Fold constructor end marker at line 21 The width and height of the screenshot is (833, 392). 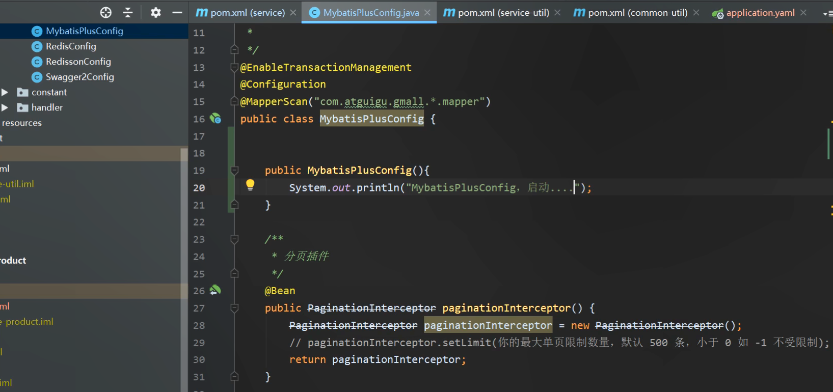click(x=234, y=205)
